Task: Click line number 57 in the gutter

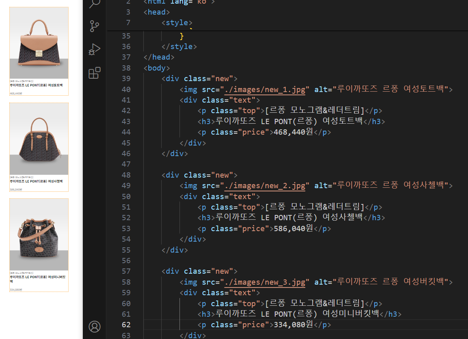Action: pos(126,271)
